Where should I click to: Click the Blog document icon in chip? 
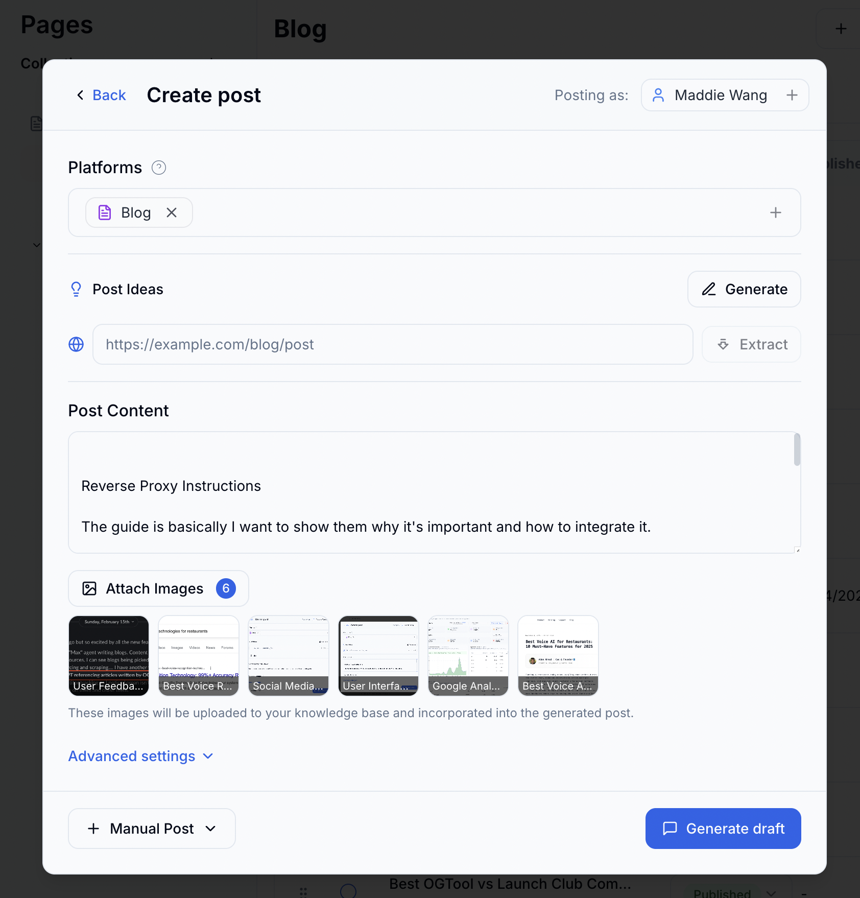pyautogui.click(x=105, y=212)
